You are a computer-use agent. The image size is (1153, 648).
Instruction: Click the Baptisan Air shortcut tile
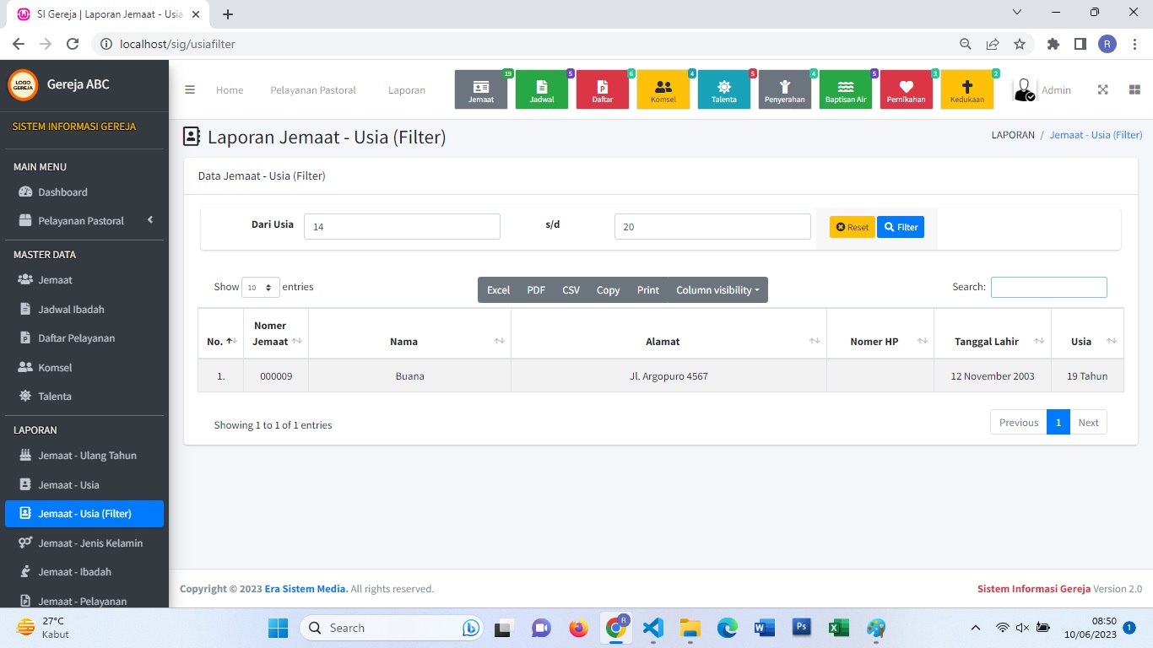(846, 89)
